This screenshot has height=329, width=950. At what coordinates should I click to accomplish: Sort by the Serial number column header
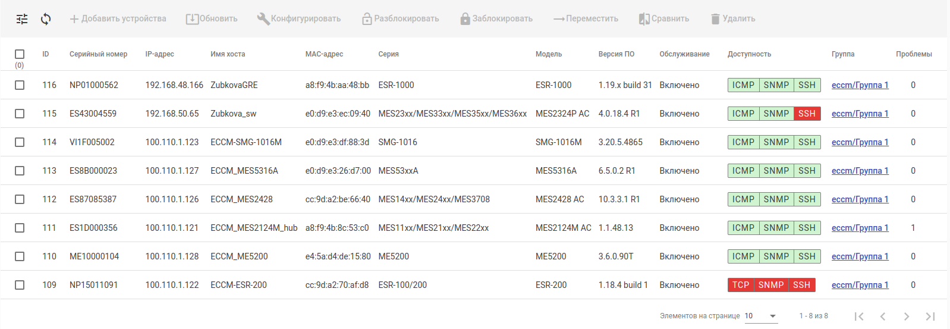point(98,54)
